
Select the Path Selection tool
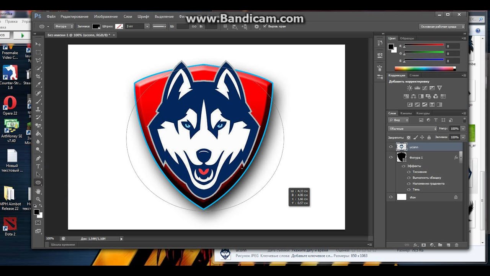point(38,174)
